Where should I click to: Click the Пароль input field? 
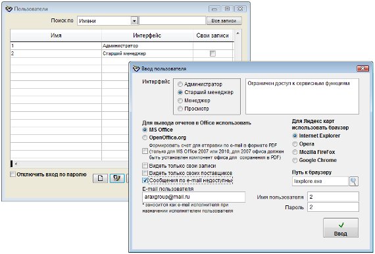tap(333, 207)
